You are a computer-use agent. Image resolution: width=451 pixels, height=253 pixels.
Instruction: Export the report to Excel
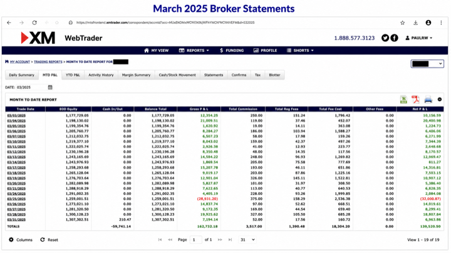pyautogui.click(x=403, y=99)
